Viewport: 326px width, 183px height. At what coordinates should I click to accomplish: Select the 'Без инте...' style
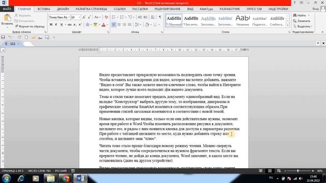pos(191,21)
